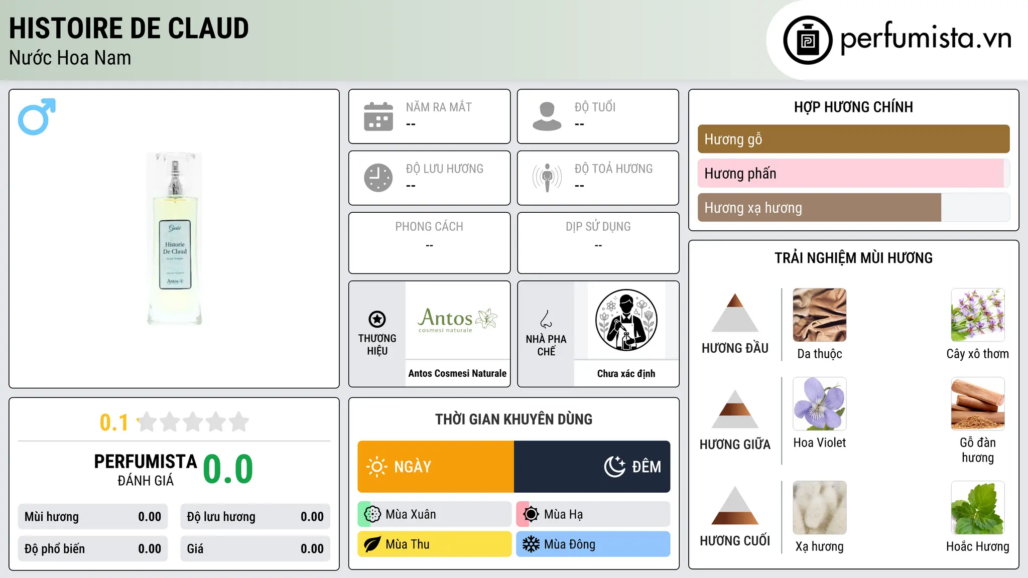Click the HỢP HƯƠNG CHÍNH heading
This screenshot has width=1028, height=578.
(853, 107)
